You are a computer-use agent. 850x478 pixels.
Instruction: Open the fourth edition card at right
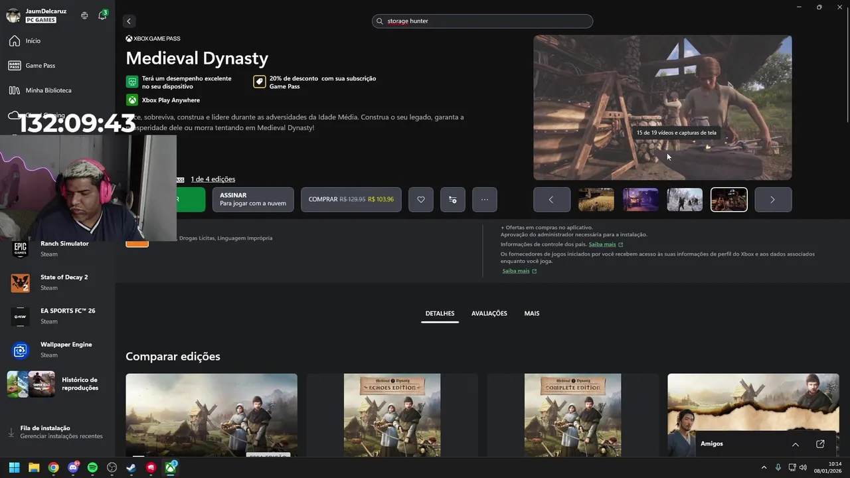tap(753, 402)
